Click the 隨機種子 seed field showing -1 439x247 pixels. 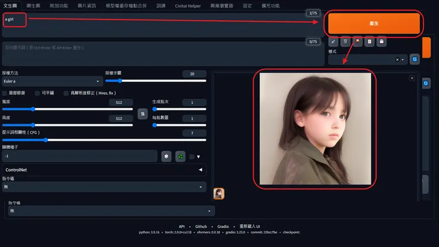pos(79,156)
